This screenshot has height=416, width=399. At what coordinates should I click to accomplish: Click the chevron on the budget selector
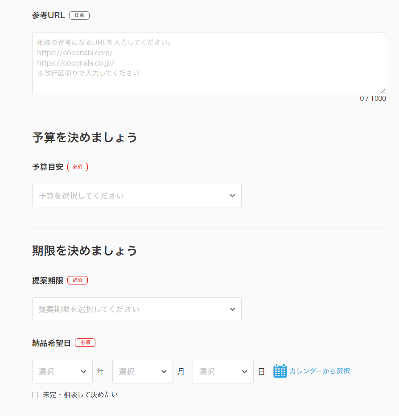pyautogui.click(x=232, y=195)
